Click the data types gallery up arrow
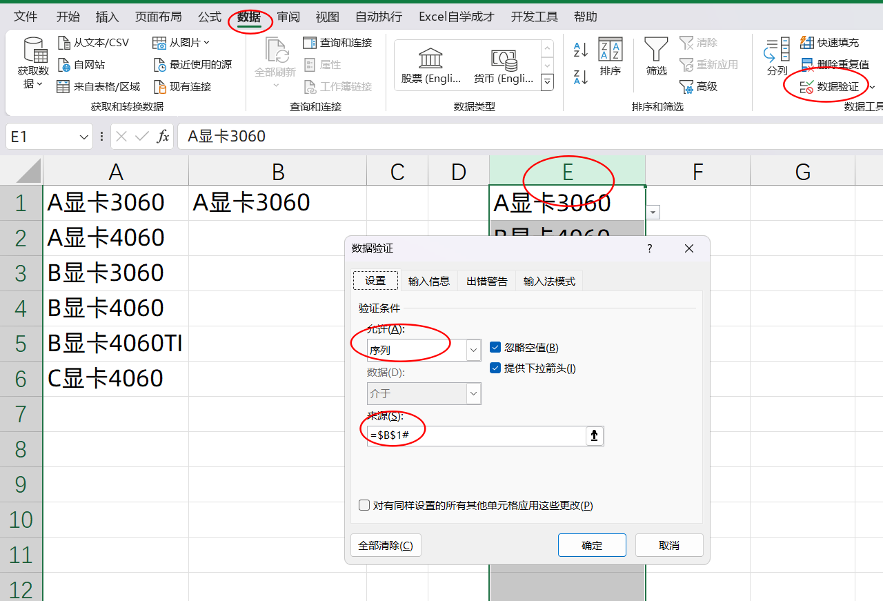 pyautogui.click(x=547, y=48)
